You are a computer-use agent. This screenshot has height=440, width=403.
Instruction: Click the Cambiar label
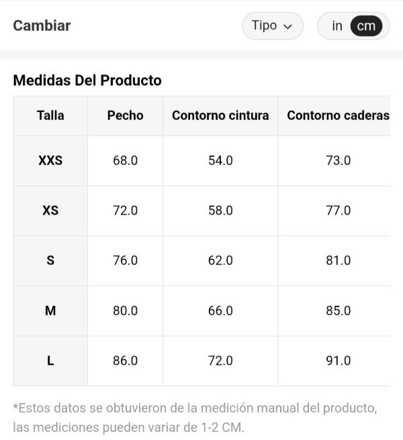42,26
